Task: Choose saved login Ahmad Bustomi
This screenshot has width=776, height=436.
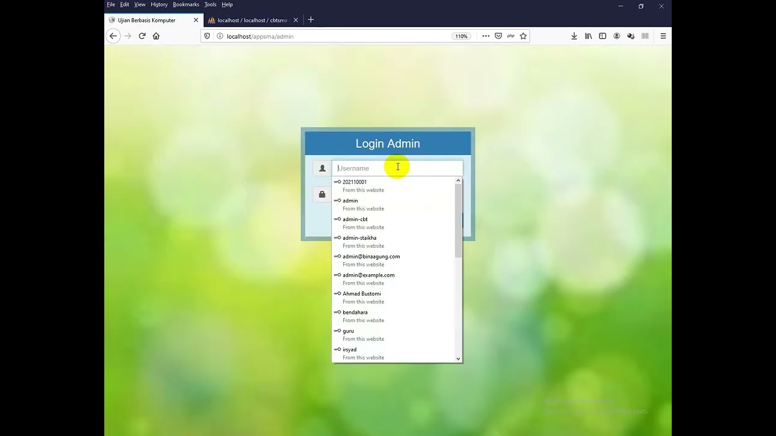Action: point(393,298)
